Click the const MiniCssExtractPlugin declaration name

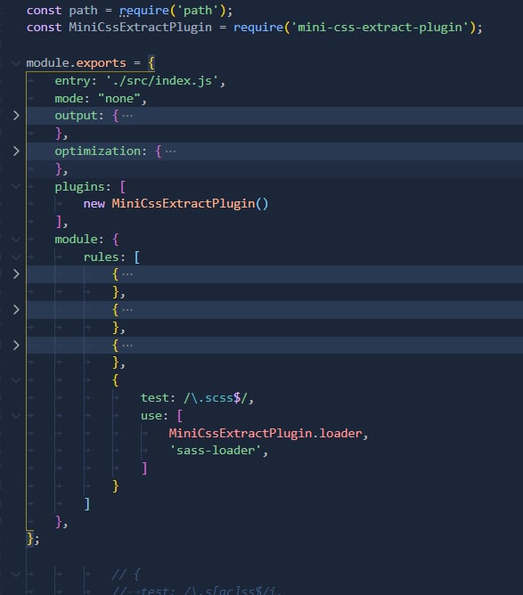pyautogui.click(x=140, y=28)
